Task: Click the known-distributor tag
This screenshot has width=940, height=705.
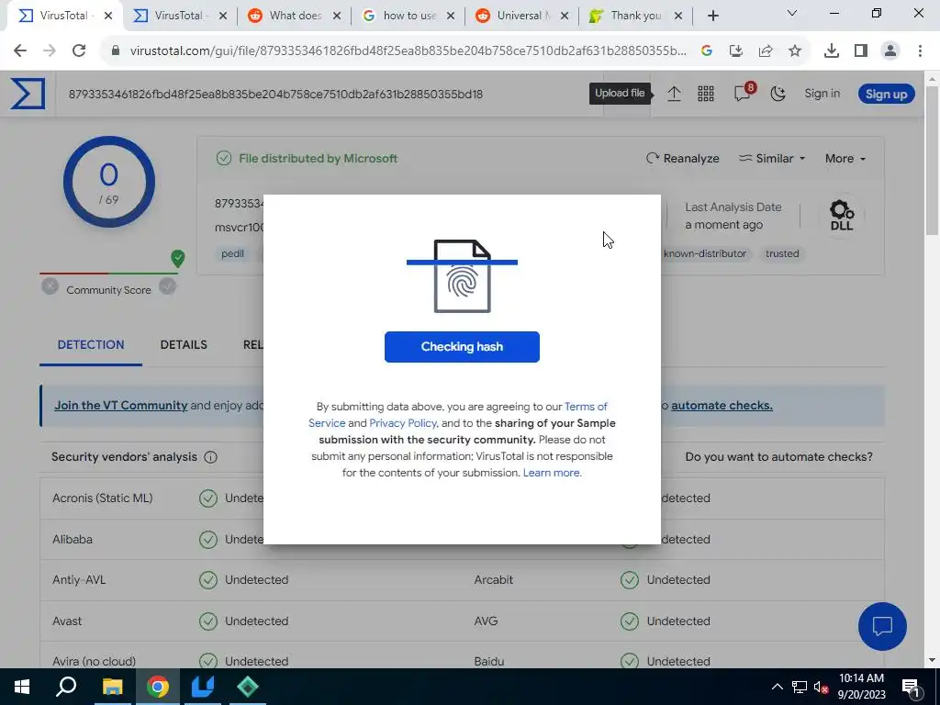Action: pyautogui.click(x=704, y=253)
